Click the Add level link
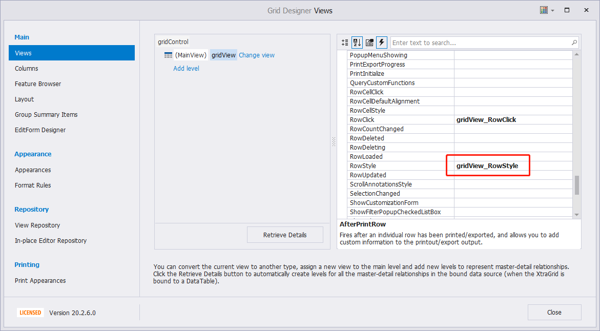Image resolution: width=600 pixels, height=331 pixels. click(x=186, y=69)
